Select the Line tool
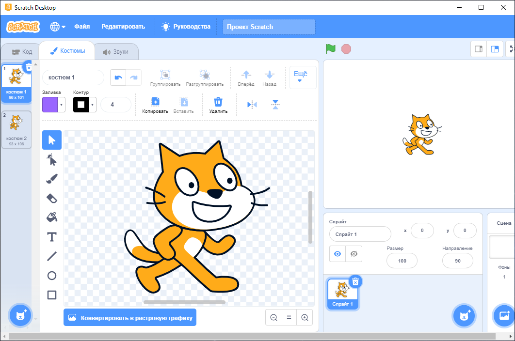 point(52,256)
